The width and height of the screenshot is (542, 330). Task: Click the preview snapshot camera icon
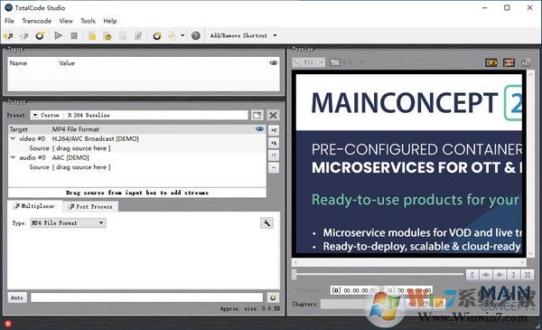(526, 62)
